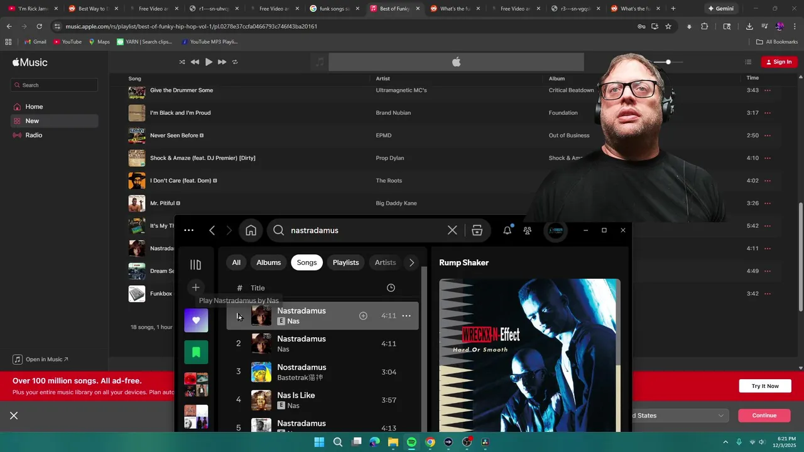Open Spotify Friend Activity icon
The image size is (804, 452).
tap(528, 230)
